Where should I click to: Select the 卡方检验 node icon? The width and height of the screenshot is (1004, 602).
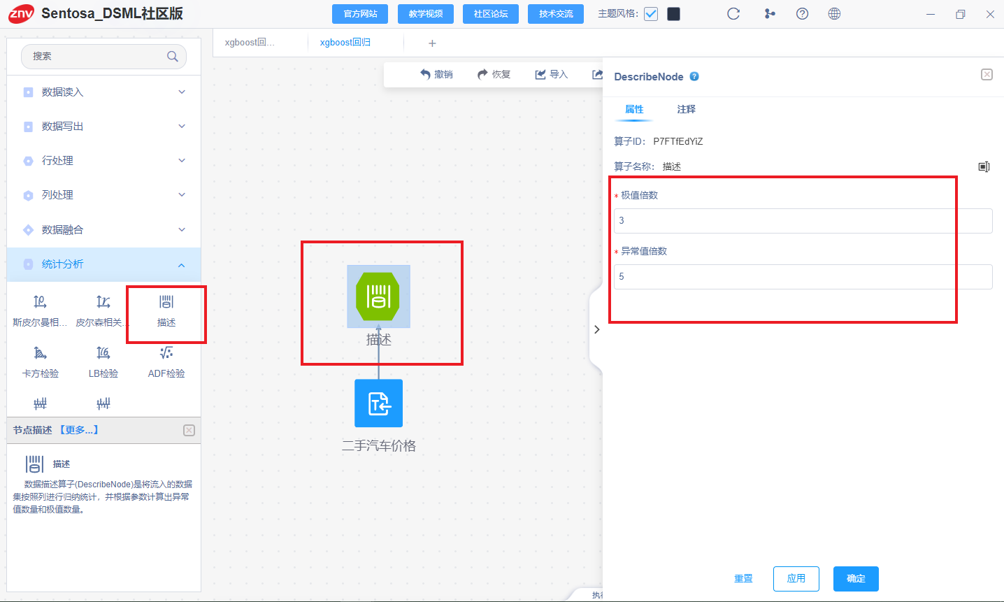tap(40, 353)
